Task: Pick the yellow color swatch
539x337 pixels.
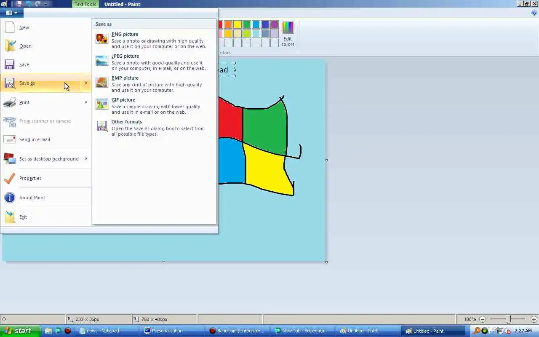Action: click(237, 24)
